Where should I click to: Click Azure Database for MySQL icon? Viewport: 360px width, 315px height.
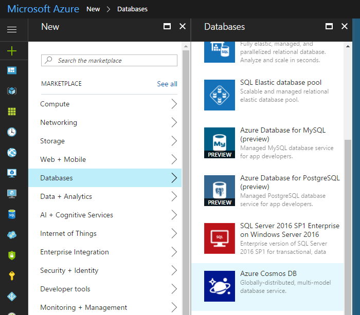220,143
